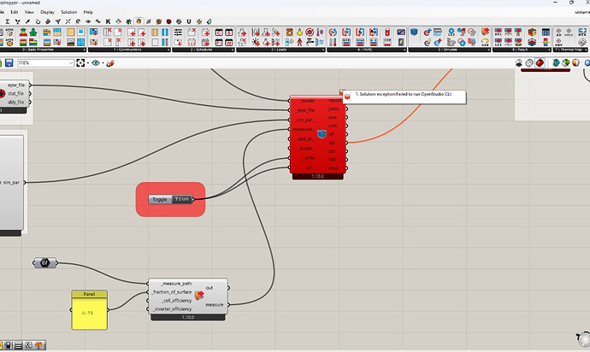Expand the Simulate panel
Viewport: 590px width, 352px height.
click(488, 50)
